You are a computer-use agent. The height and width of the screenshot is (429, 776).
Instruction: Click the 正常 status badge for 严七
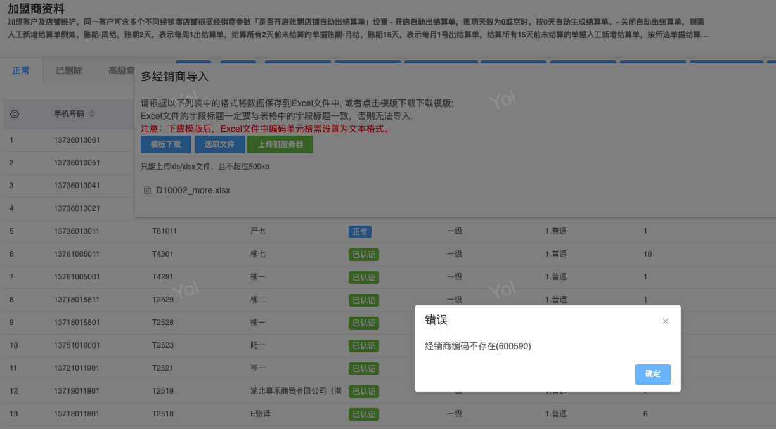pyautogui.click(x=359, y=232)
